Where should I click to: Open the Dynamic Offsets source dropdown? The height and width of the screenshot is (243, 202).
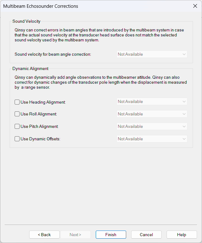click(x=152, y=139)
